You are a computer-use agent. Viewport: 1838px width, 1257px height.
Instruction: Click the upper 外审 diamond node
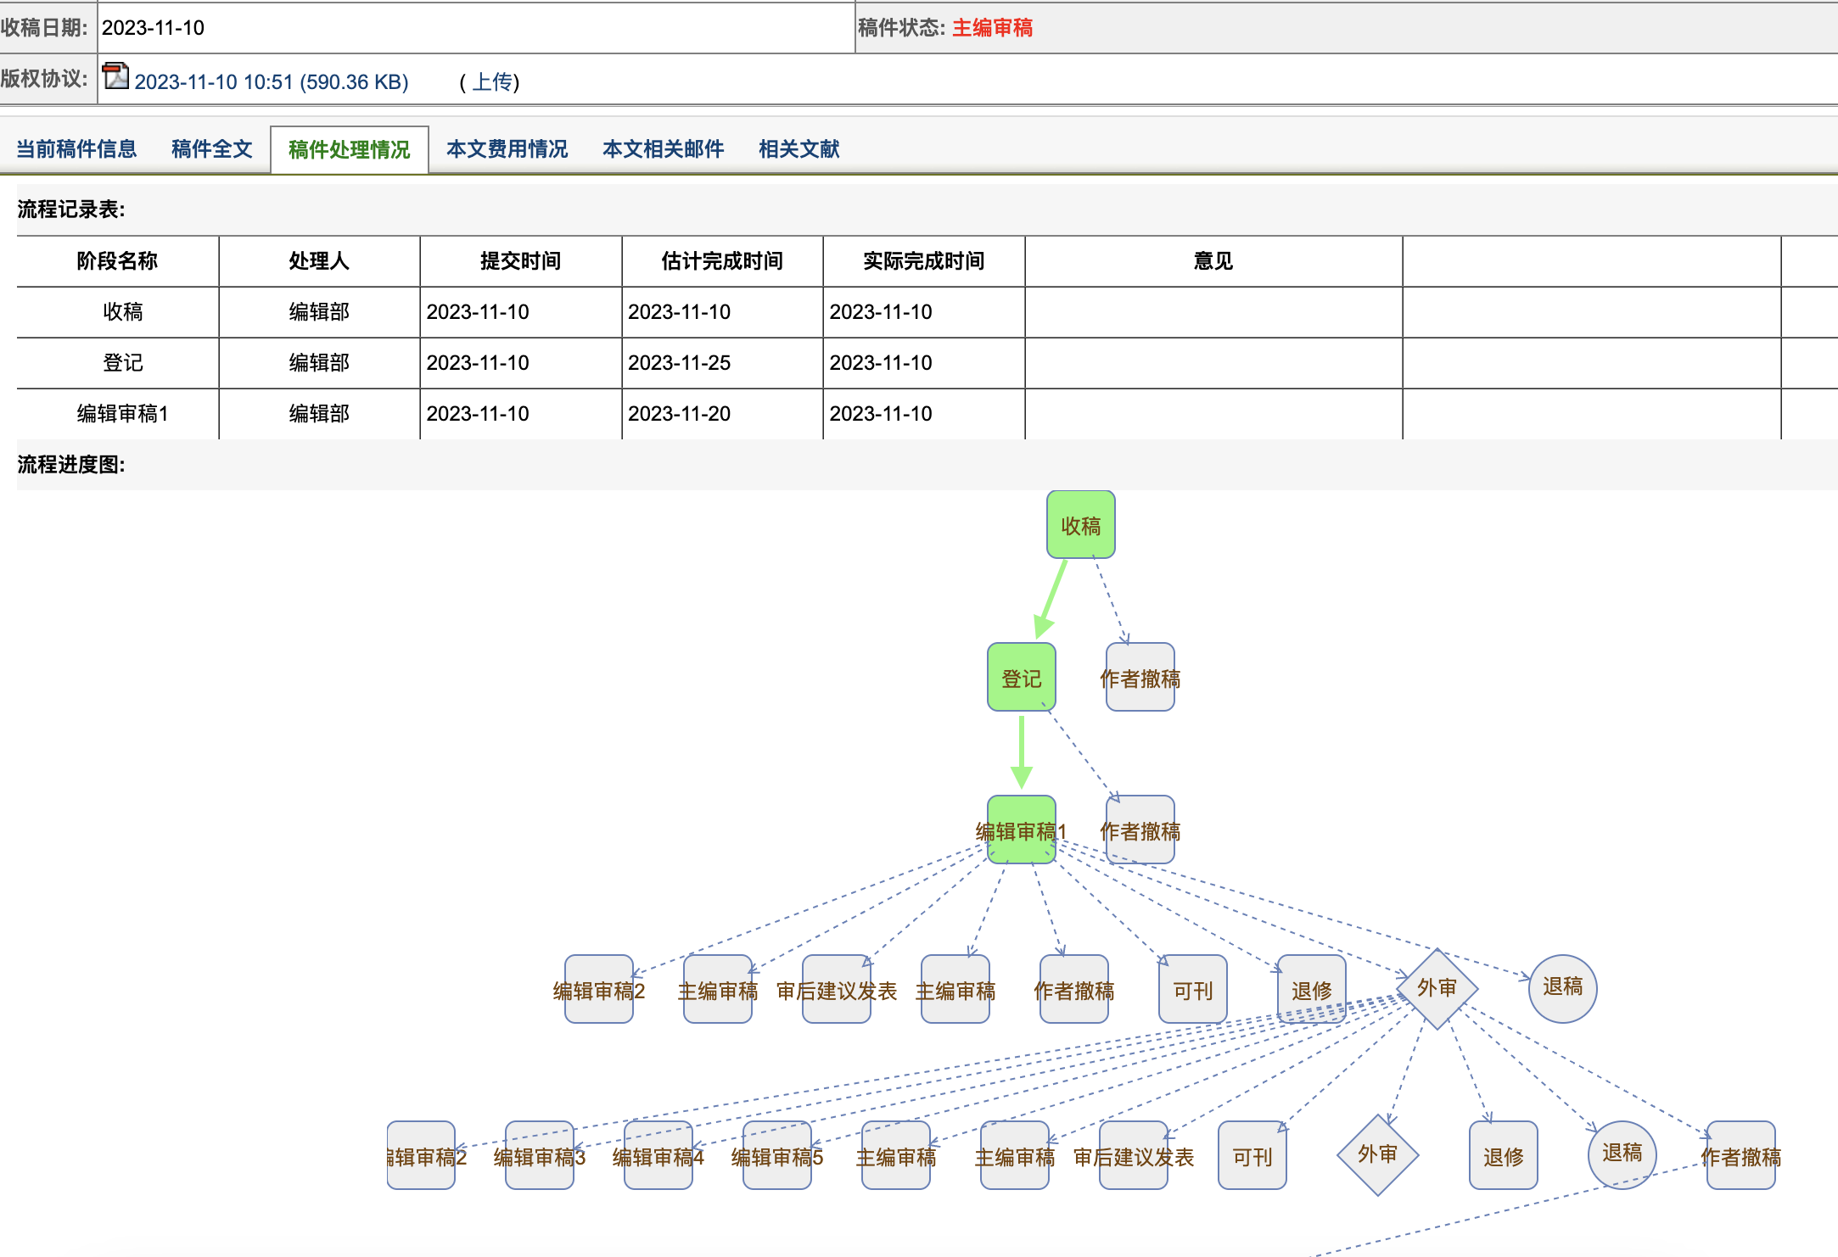click(1437, 988)
